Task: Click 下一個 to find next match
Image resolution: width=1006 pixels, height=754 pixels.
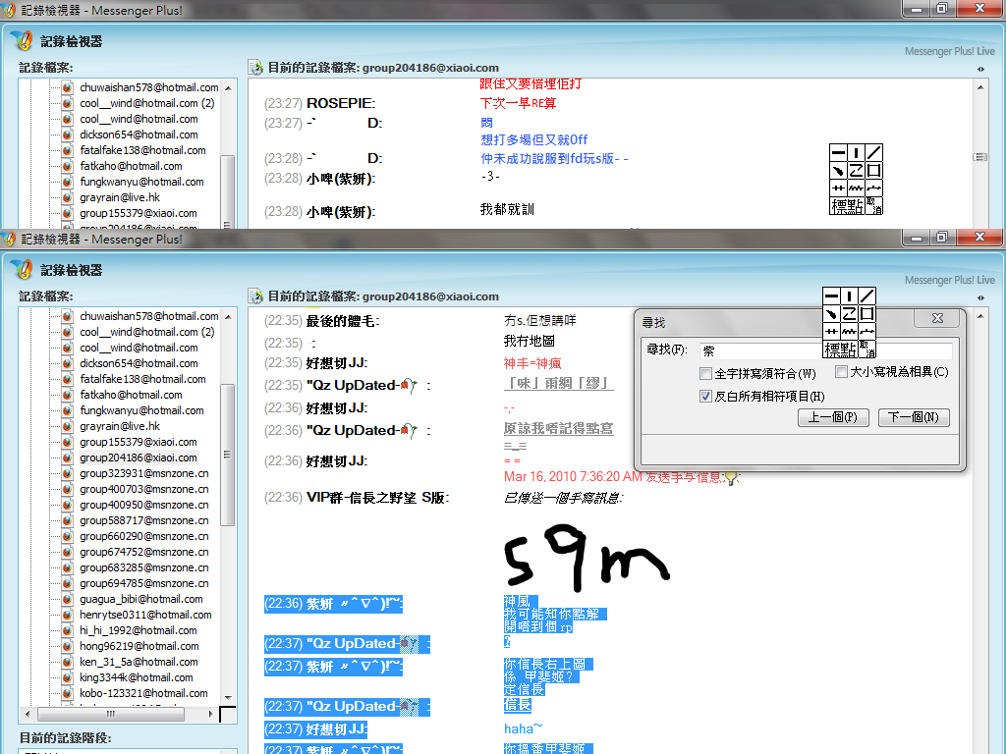Action: (914, 418)
